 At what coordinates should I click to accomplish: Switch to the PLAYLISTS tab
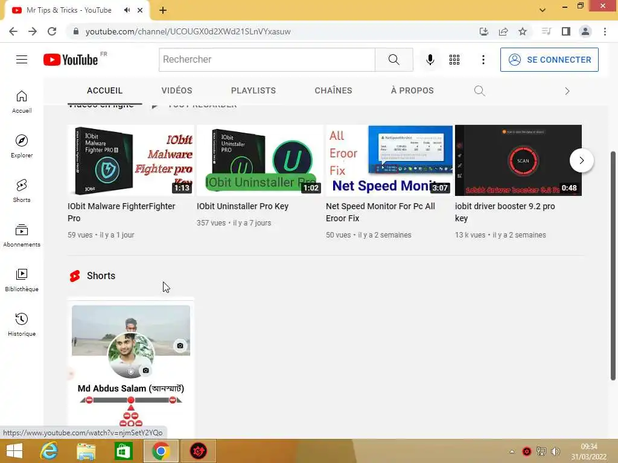(253, 90)
